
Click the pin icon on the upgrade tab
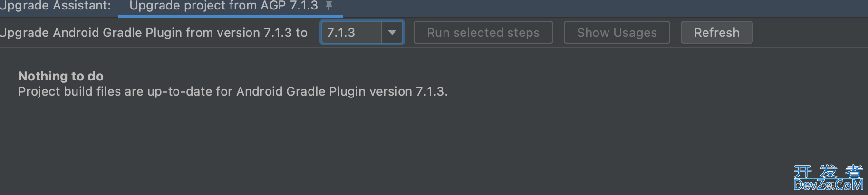(328, 6)
